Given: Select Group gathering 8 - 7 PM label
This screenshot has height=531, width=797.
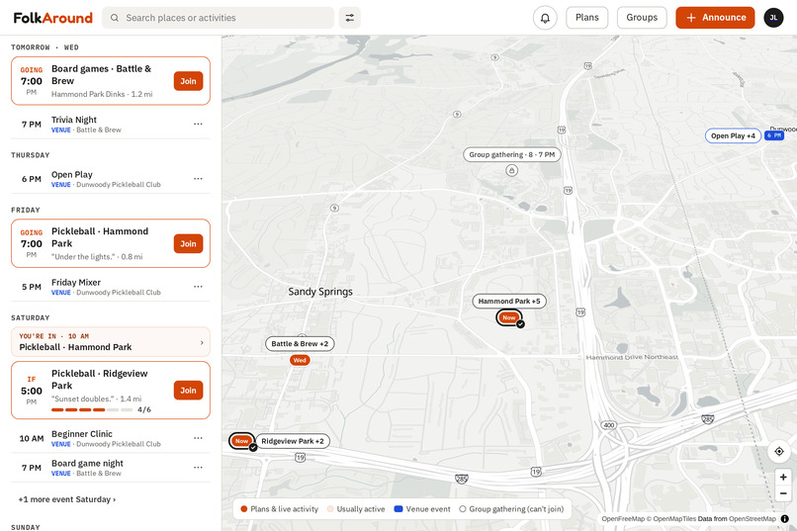Looking at the screenshot, I should click(x=512, y=154).
